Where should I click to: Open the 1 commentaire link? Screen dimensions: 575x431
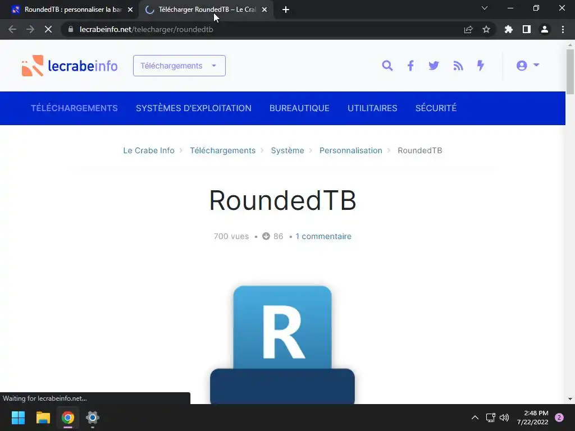[x=323, y=236]
